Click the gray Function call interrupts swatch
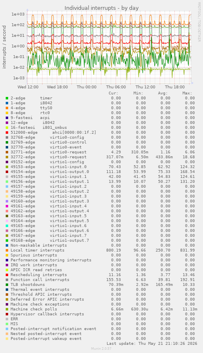203x353 pixels. 7,280
